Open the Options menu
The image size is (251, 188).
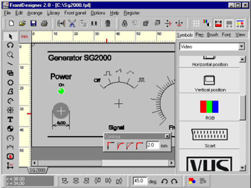click(x=98, y=13)
